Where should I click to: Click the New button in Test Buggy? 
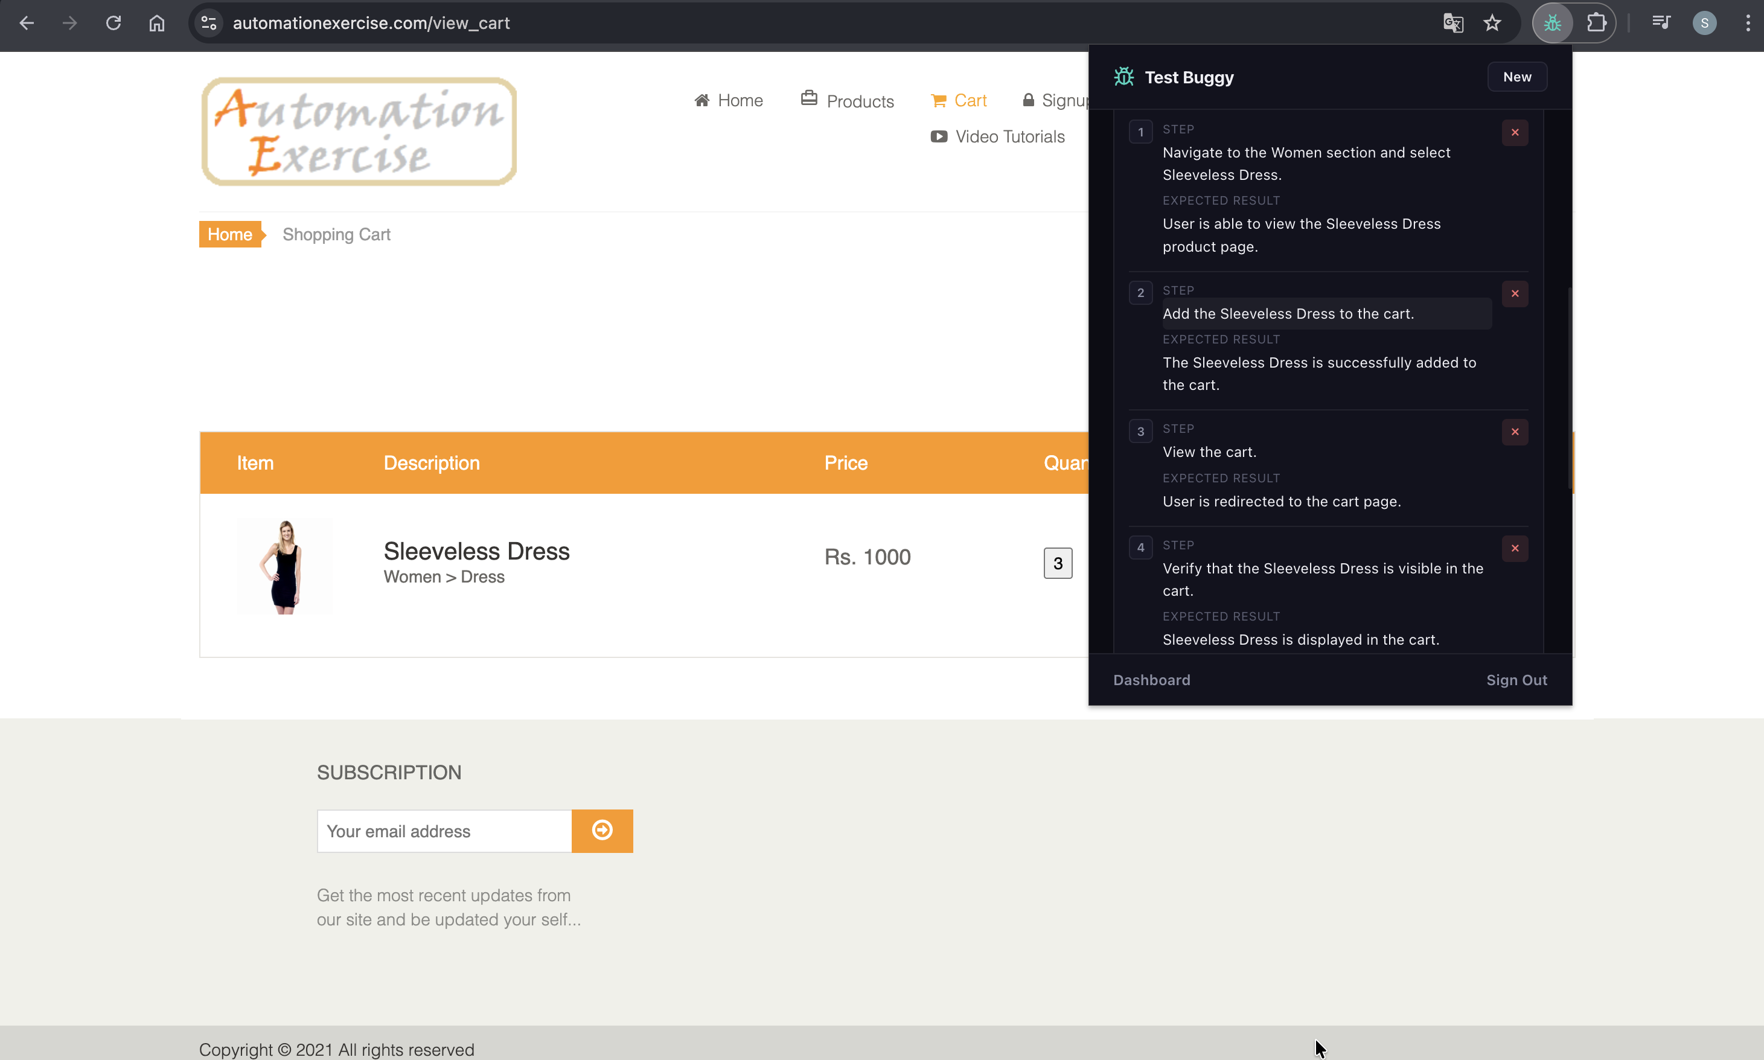[1516, 77]
